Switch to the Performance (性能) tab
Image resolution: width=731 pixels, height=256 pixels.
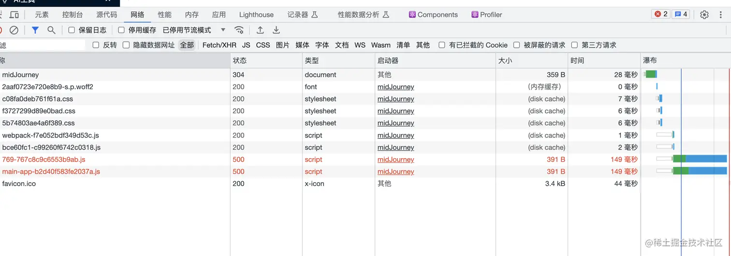point(164,14)
